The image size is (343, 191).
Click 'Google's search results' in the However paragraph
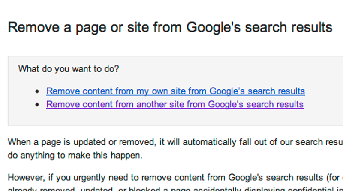(x=276, y=178)
